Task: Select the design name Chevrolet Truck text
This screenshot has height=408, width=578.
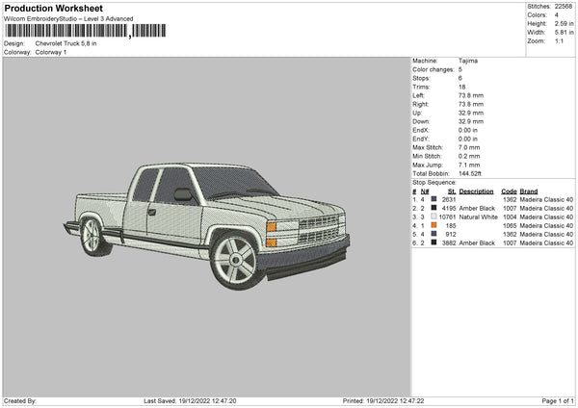Action: point(66,43)
